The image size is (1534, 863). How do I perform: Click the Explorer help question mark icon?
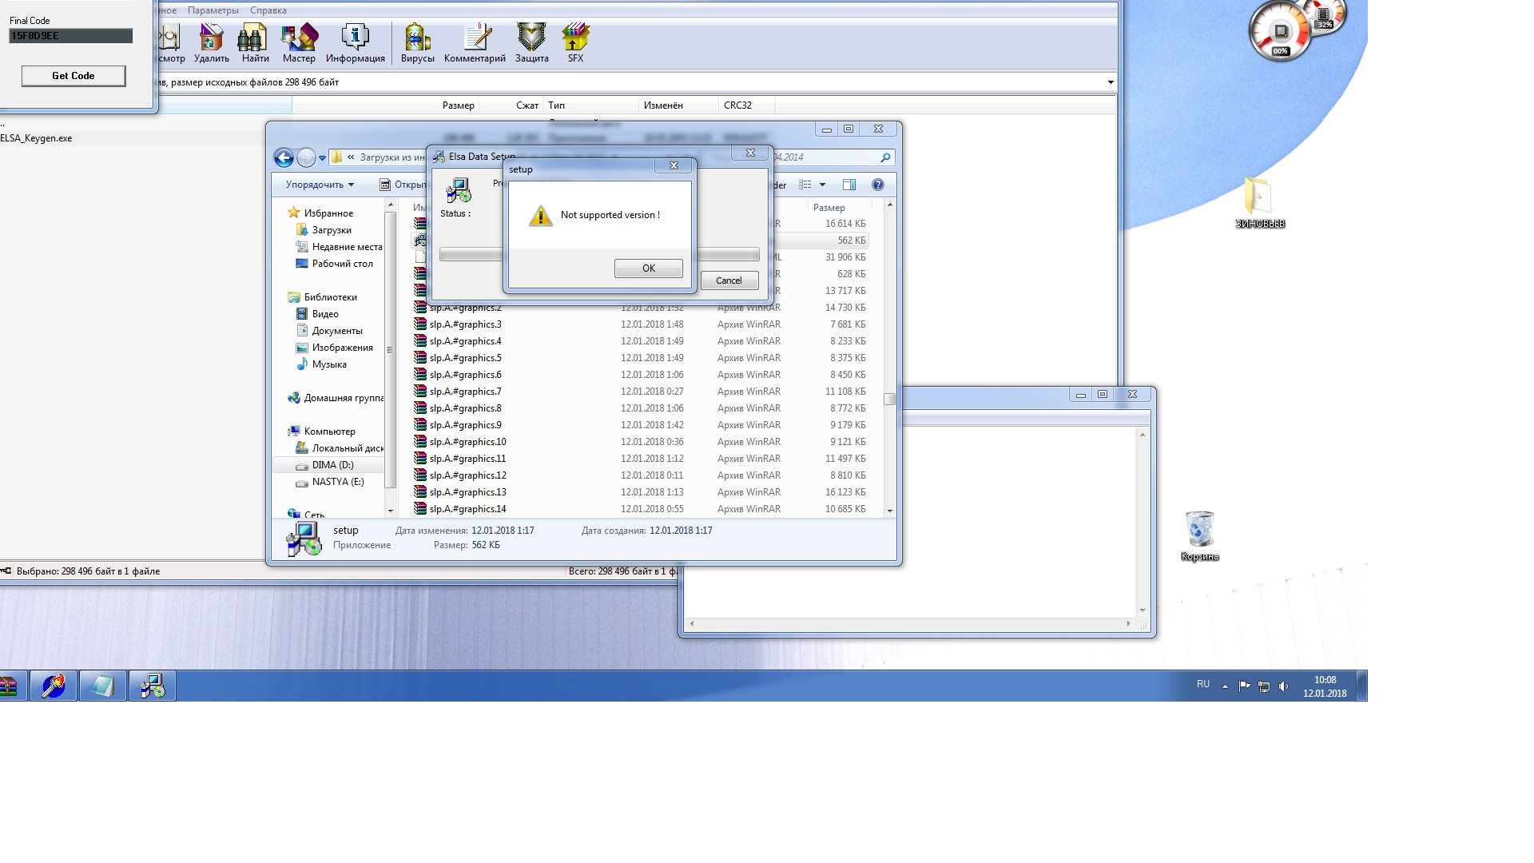click(x=877, y=185)
